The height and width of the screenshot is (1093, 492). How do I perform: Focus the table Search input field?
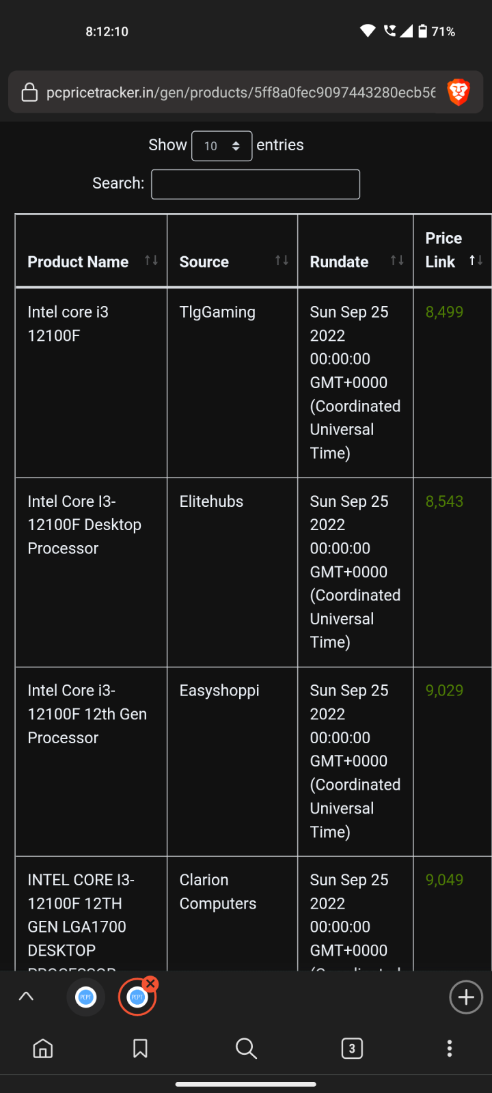pos(256,184)
